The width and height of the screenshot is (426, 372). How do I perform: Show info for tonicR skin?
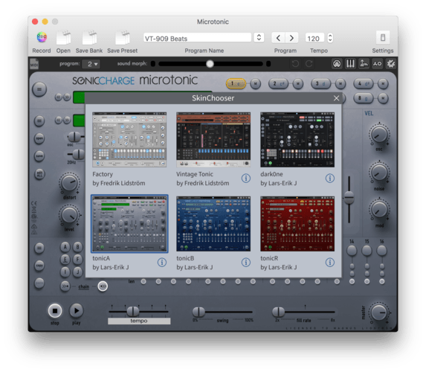pos(330,263)
